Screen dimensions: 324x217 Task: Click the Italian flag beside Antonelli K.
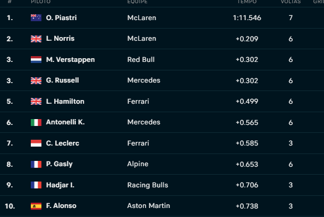coord(36,122)
